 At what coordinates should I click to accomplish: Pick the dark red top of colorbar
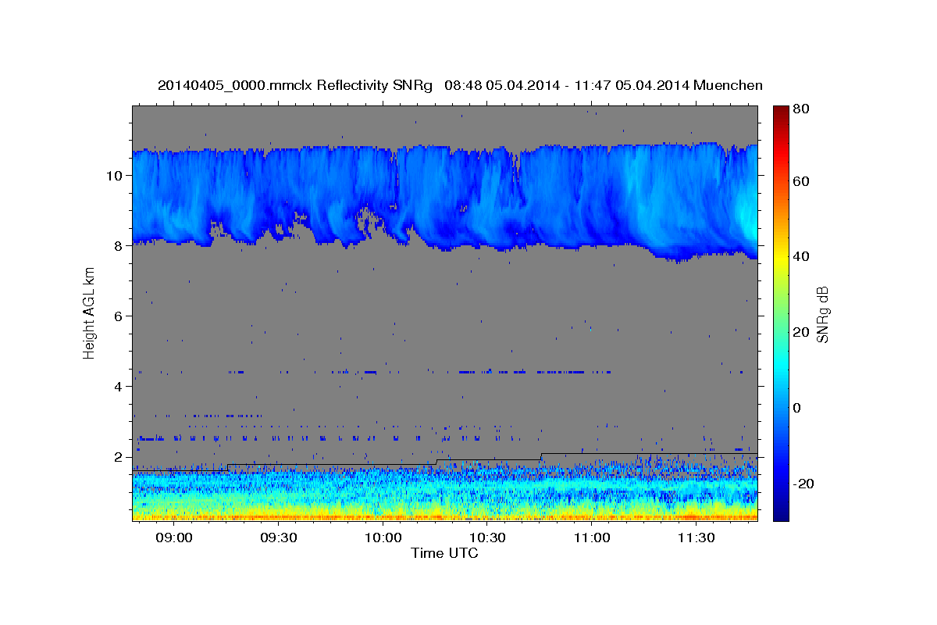[780, 111]
